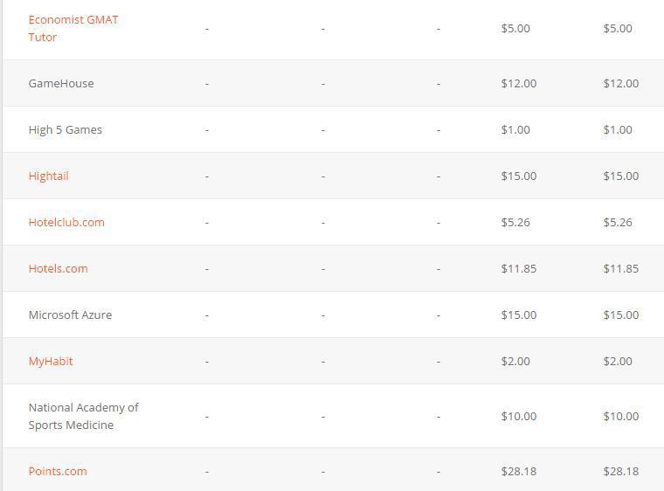The image size is (664, 491).
Task: Select the GameHouse row name
Action: 61,83
